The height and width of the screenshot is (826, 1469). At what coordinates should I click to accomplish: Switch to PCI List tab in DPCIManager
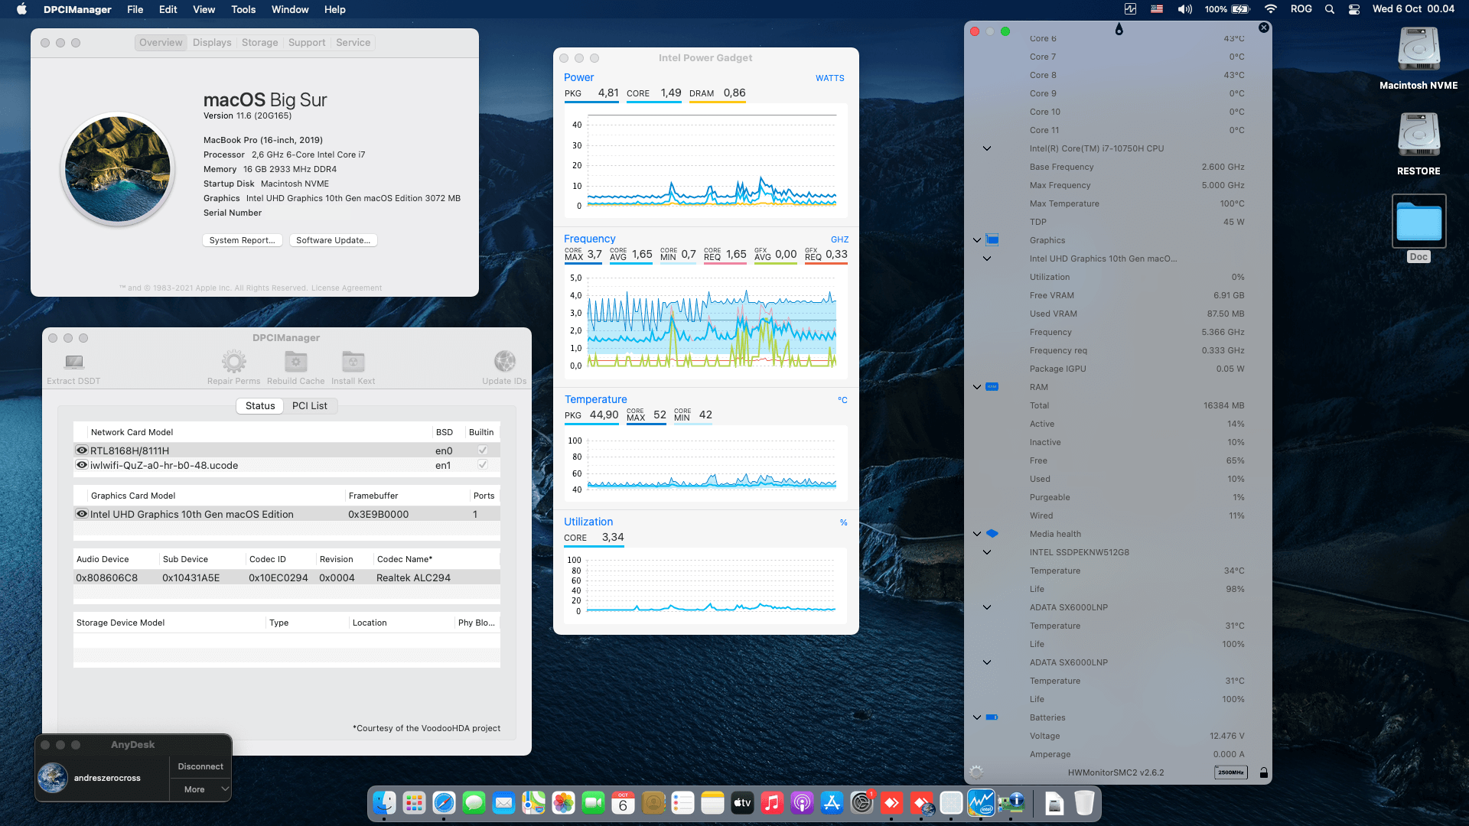pyautogui.click(x=309, y=406)
